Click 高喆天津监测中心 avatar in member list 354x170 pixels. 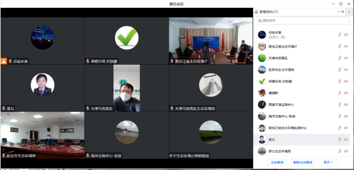pos(262,105)
